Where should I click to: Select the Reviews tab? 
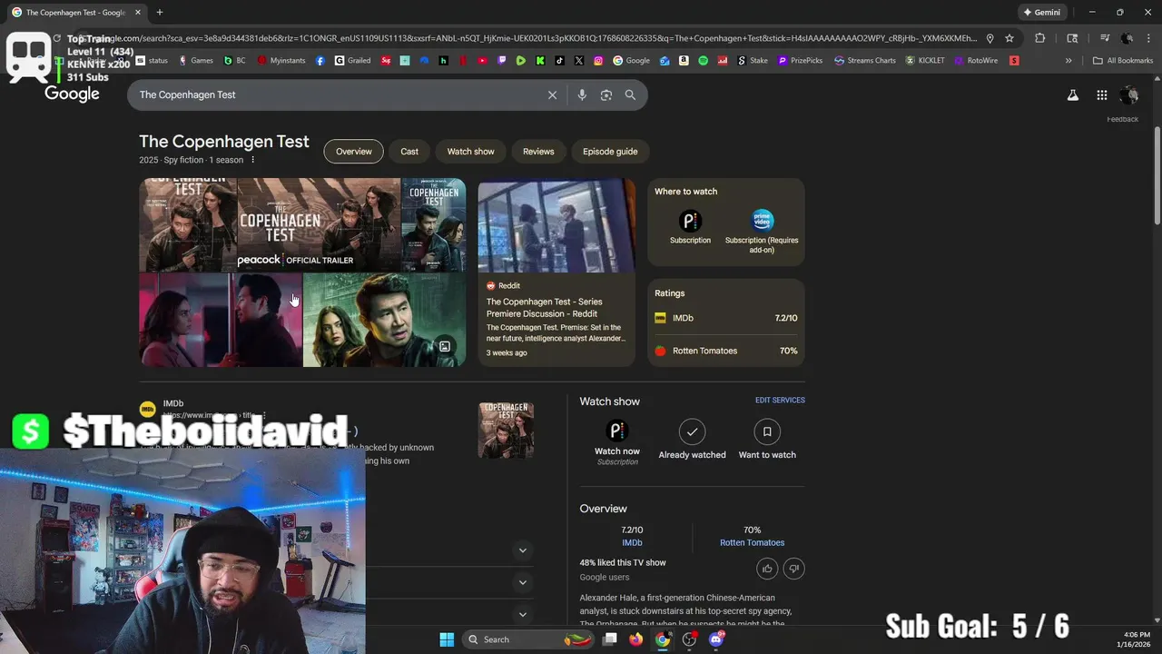coord(538,152)
